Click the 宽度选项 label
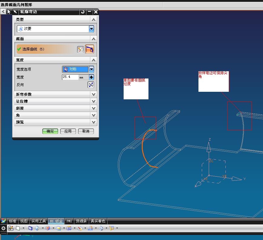 tap(24, 69)
